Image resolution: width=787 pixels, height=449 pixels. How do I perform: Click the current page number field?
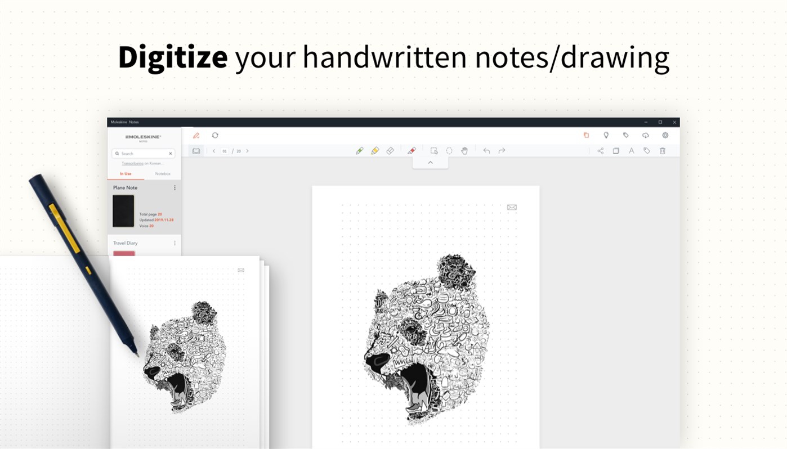click(x=225, y=151)
